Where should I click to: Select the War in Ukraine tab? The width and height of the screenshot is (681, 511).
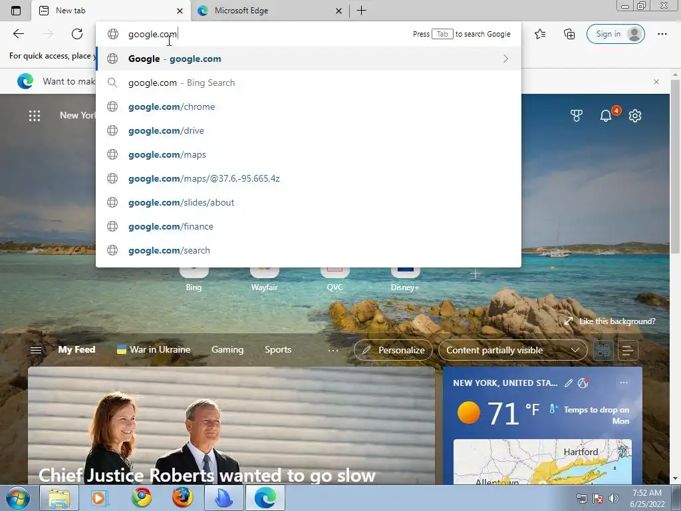click(154, 349)
